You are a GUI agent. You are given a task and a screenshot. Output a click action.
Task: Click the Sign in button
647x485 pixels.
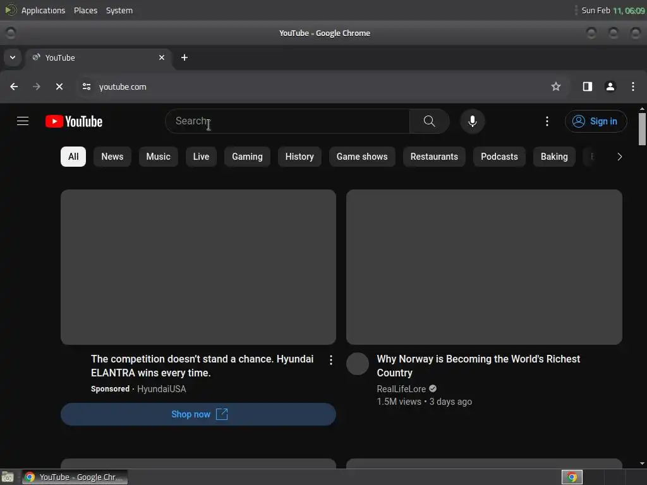click(x=596, y=121)
